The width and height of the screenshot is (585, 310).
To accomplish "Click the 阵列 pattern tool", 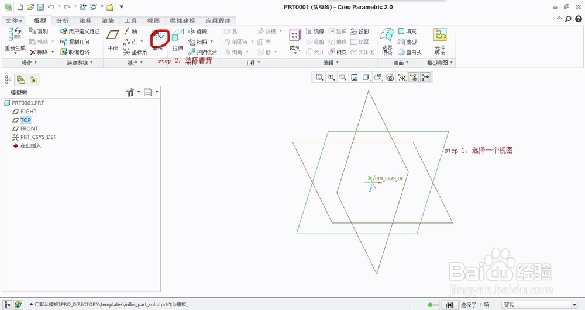I will click(295, 40).
